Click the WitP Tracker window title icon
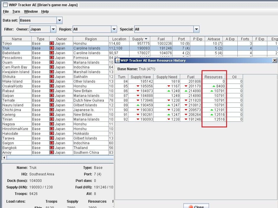This screenshot has width=278, height=208. coord(5,5)
